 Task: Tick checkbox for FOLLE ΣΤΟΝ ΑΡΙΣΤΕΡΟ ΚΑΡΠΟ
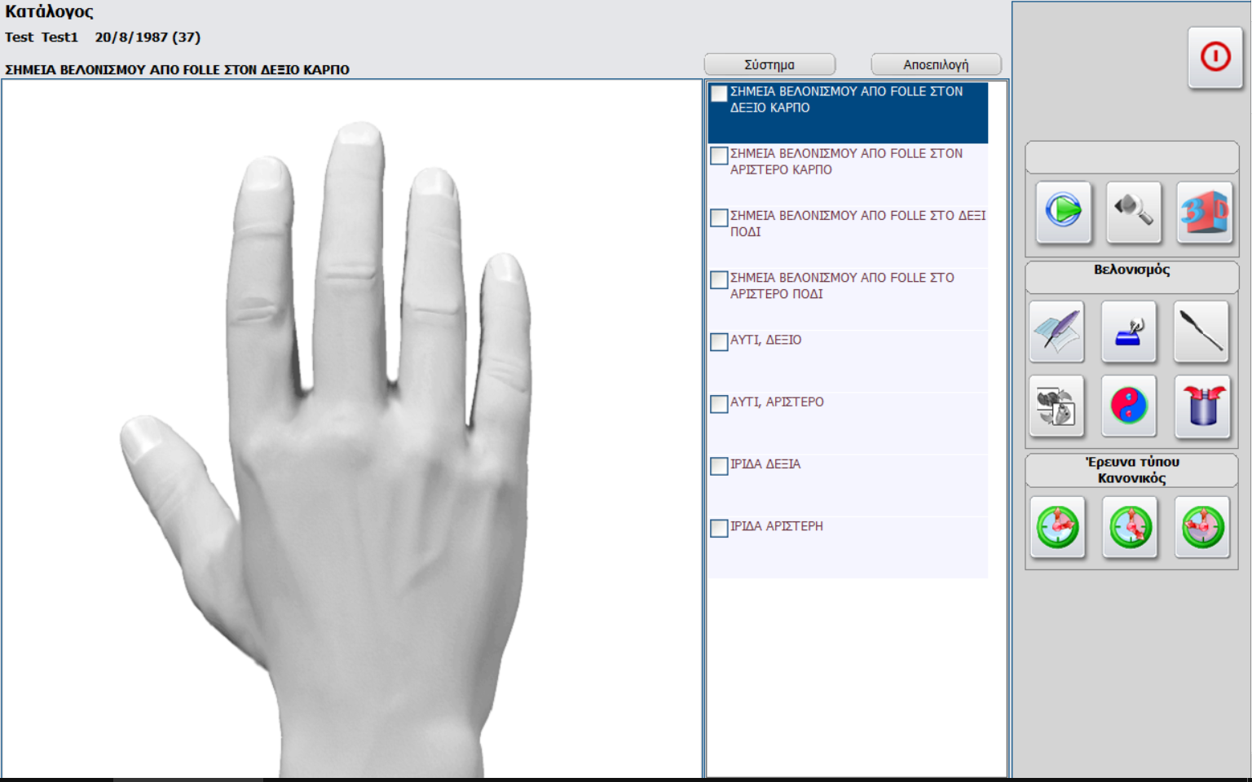tap(719, 156)
